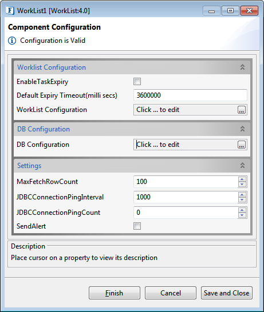Increase JDBCConnectionPingCount with up arrow

pyautogui.click(x=242, y=210)
